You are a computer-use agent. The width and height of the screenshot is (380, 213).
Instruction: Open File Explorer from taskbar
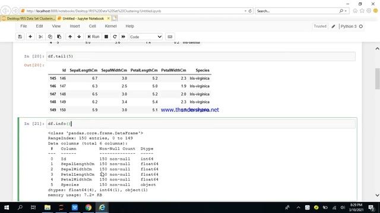point(47,208)
